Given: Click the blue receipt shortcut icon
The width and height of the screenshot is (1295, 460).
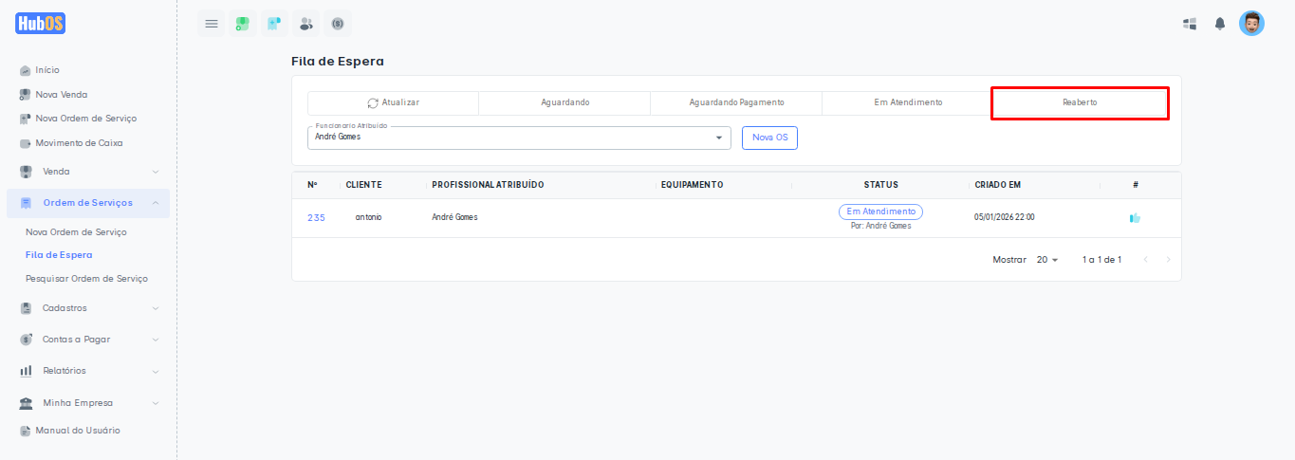Looking at the screenshot, I should [x=274, y=24].
